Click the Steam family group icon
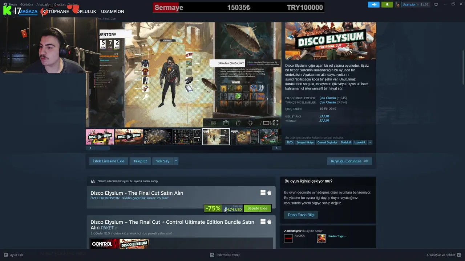The width and height of the screenshot is (465, 261). [93, 181]
